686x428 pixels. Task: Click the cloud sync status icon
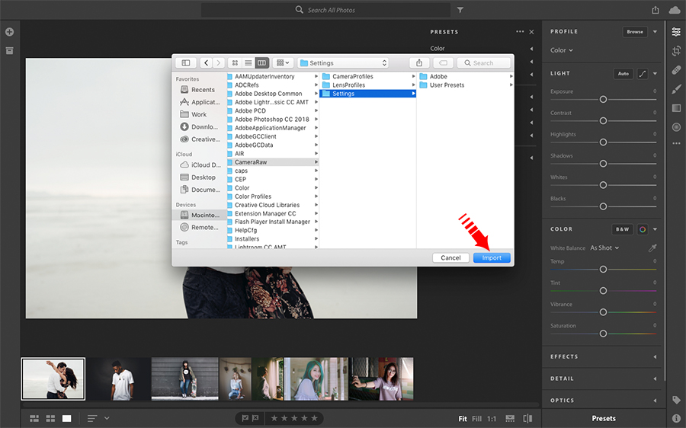point(675,10)
